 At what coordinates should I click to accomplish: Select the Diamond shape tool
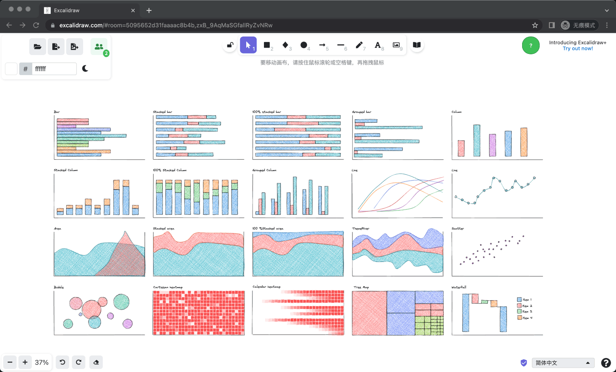pyautogui.click(x=285, y=45)
